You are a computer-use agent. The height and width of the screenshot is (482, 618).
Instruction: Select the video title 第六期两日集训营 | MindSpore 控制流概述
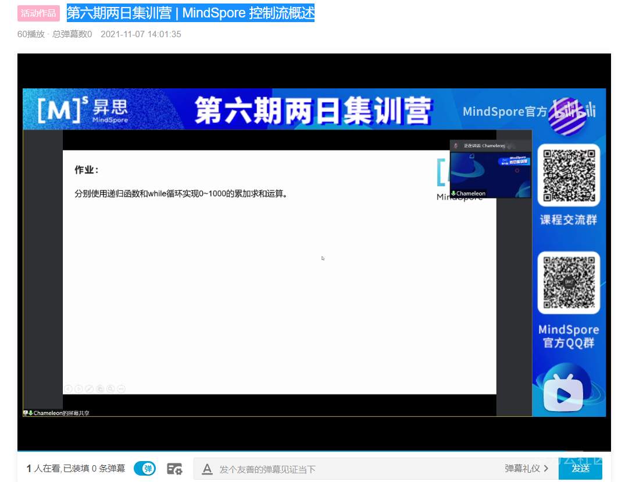point(190,13)
